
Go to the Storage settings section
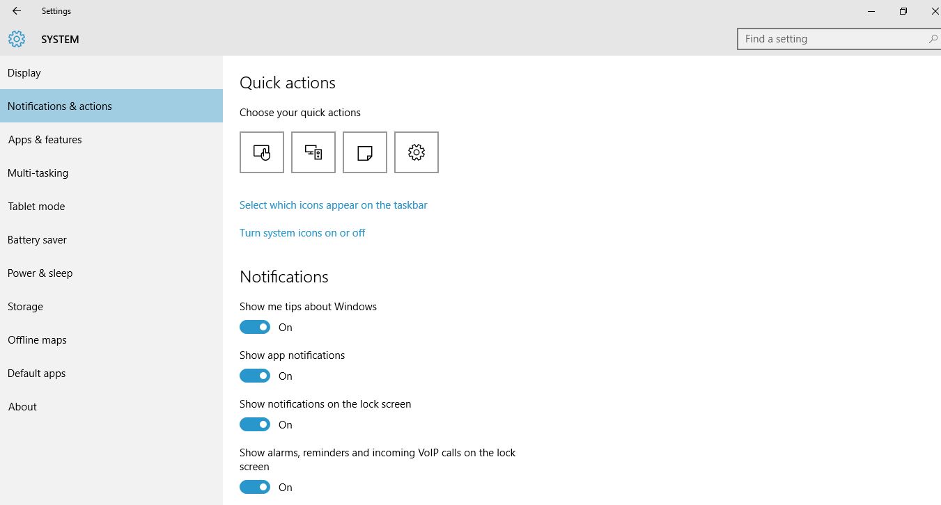tap(25, 306)
